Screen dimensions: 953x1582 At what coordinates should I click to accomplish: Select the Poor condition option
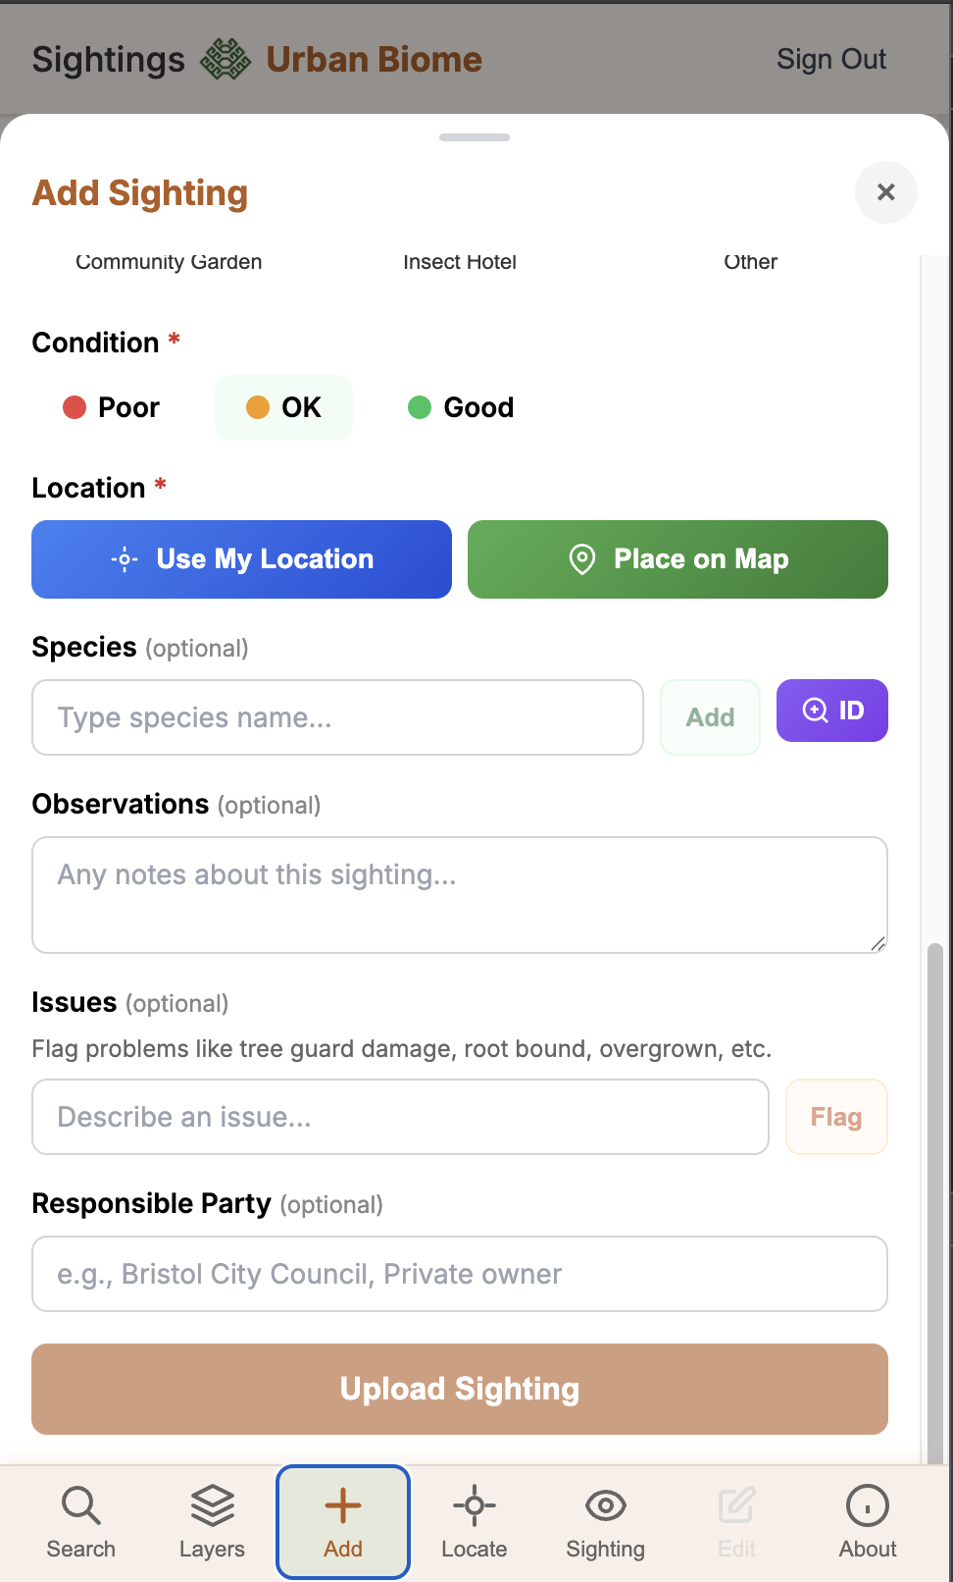(x=110, y=407)
